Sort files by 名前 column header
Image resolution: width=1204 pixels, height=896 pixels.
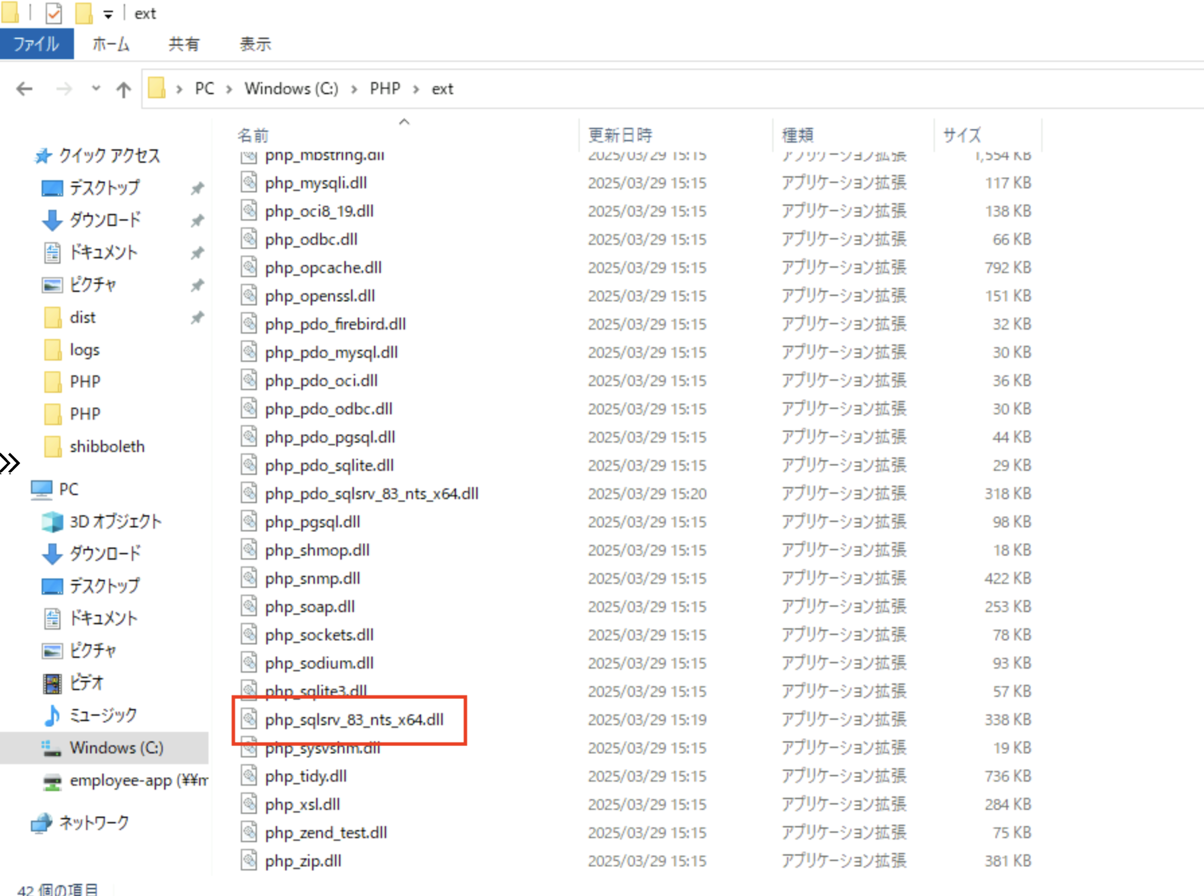coord(253,135)
